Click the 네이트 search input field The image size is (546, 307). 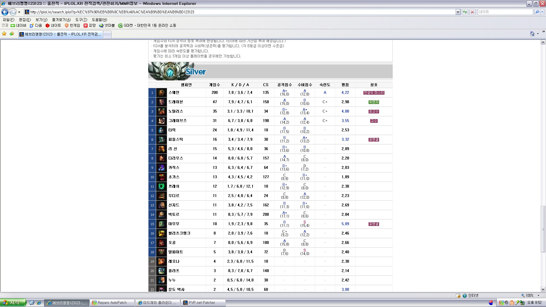click(x=505, y=12)
